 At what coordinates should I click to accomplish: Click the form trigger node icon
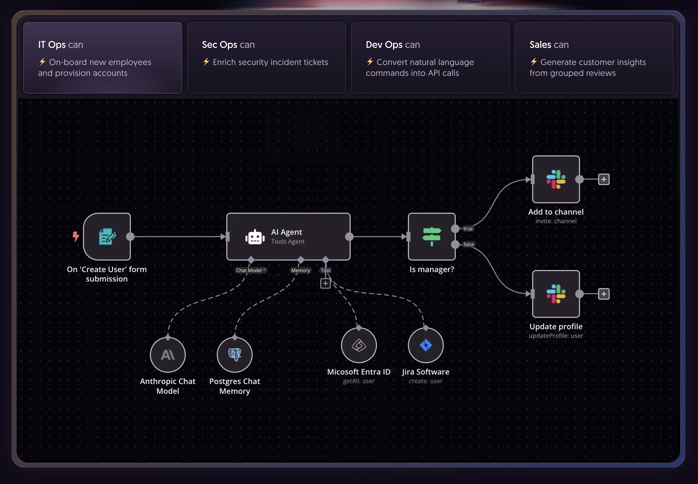(x=107, y=236)
